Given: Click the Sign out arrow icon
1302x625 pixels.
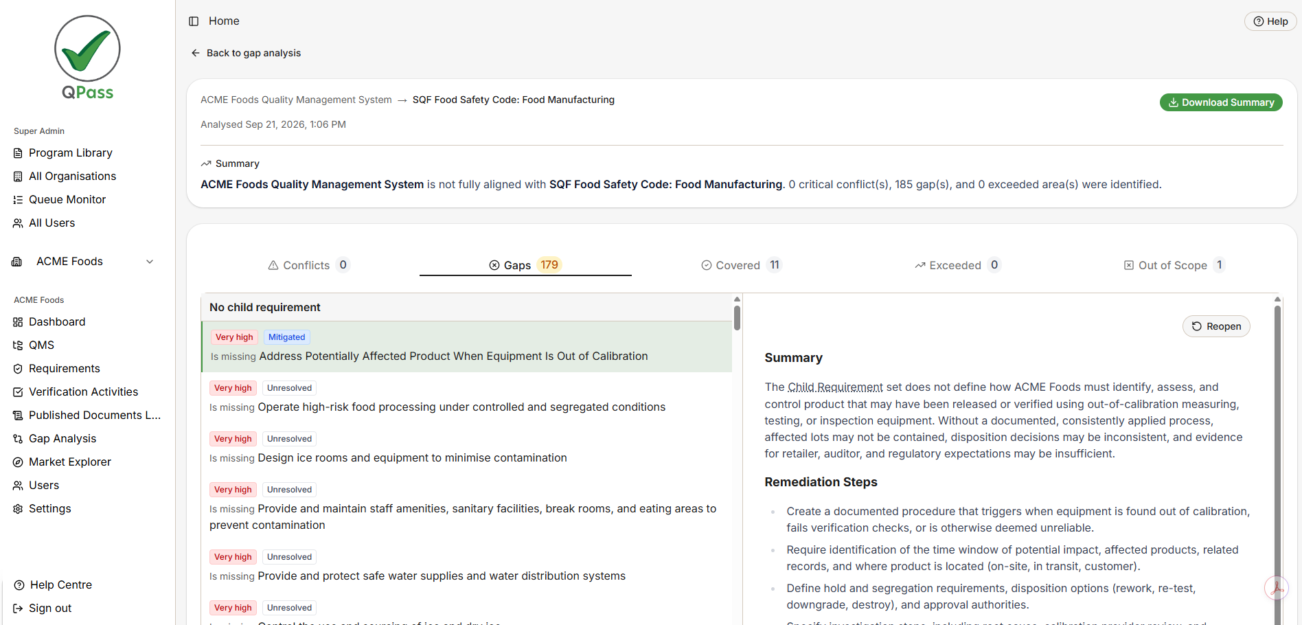Looking at the screenshot, I should [18, 609].
